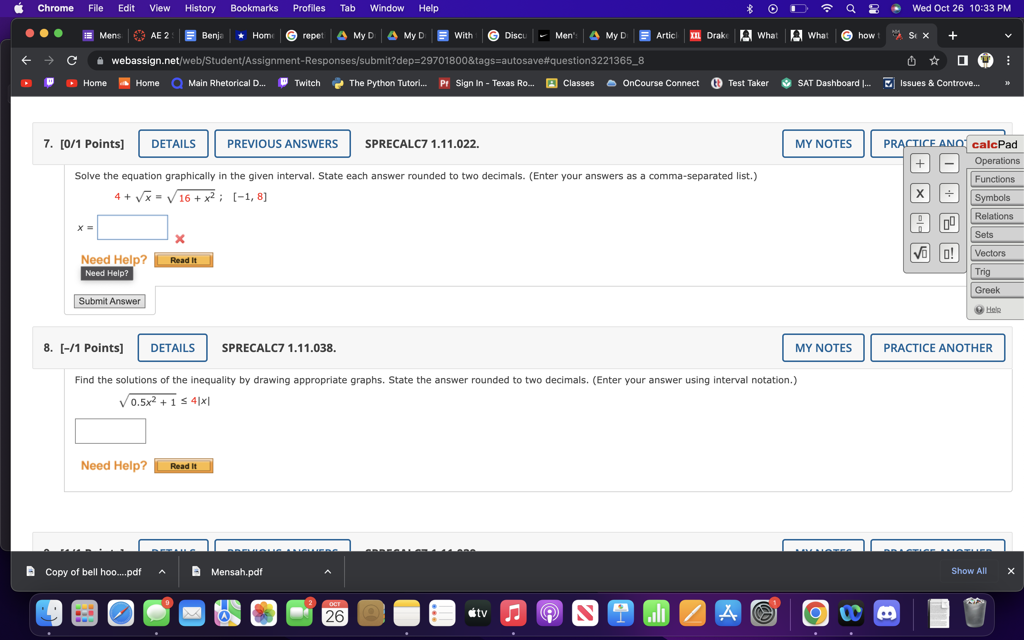
Task: Show hidden bookmarks using the double chevron
Action: (1008, 83)
